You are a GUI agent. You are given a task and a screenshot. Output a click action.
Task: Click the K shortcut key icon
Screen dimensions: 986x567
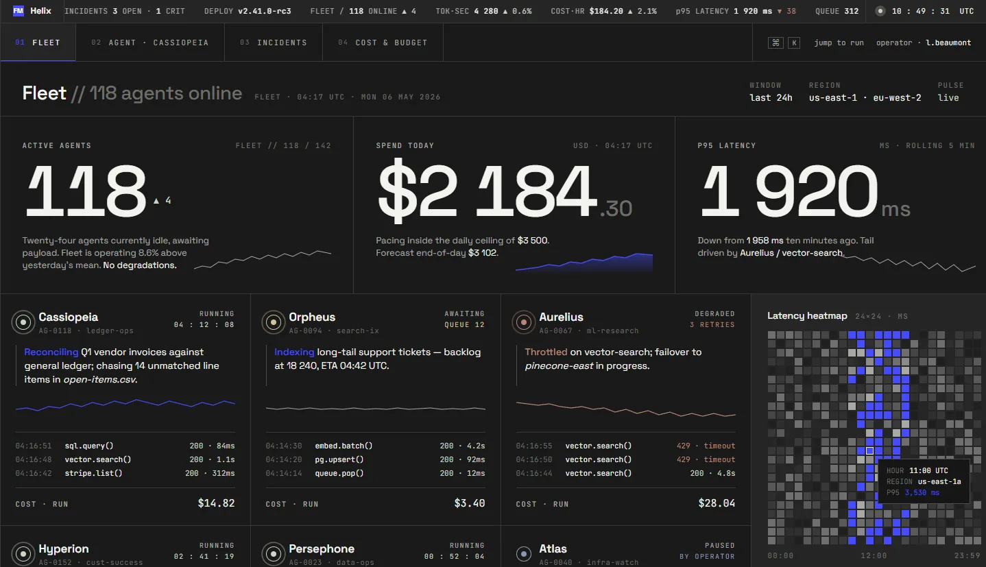pos(793,43)
